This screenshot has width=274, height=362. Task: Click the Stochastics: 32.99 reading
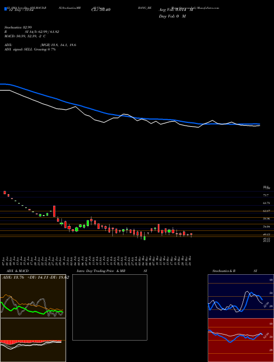[18, 27]
